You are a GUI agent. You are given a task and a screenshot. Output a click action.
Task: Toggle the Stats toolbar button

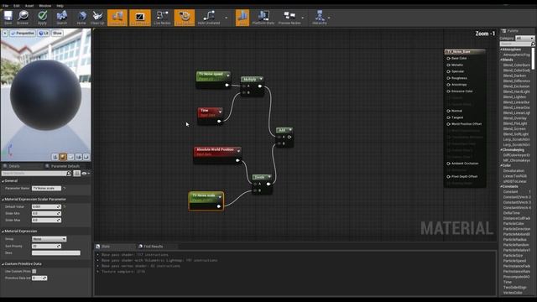coord(242,18)
